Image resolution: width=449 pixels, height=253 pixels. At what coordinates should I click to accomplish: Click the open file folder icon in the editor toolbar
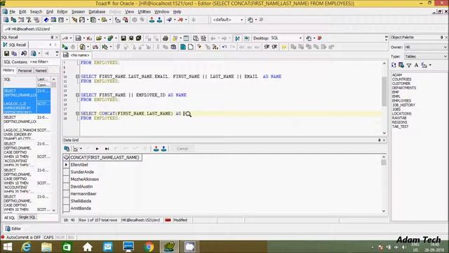point(99,38)
